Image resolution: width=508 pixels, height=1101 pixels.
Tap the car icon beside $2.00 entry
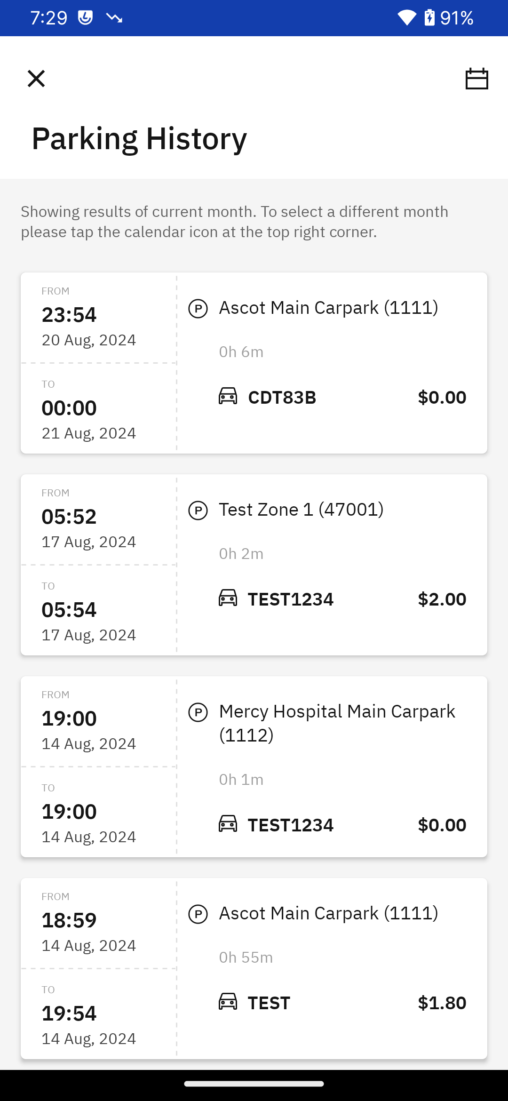click(228, 598)
